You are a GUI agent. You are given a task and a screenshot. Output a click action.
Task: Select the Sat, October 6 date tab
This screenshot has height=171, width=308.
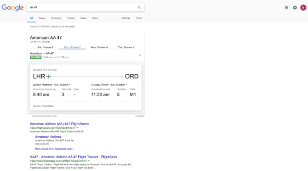point(46,47)
